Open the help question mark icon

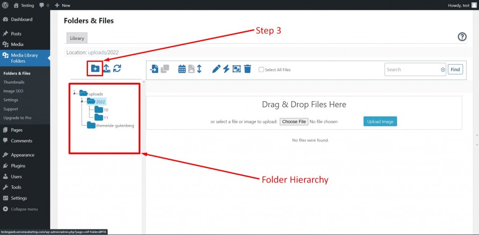pos(462,37)
